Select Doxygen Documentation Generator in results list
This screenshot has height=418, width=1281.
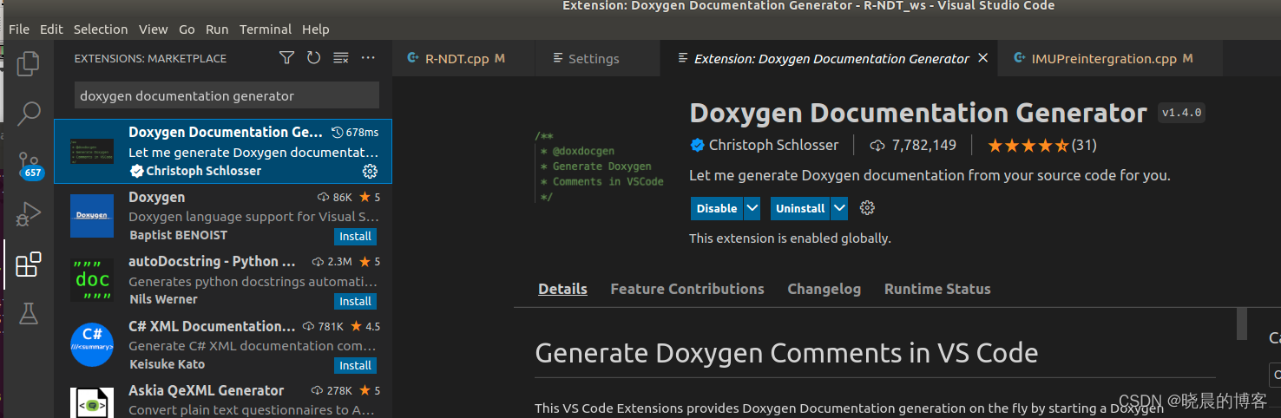[223, 152]
